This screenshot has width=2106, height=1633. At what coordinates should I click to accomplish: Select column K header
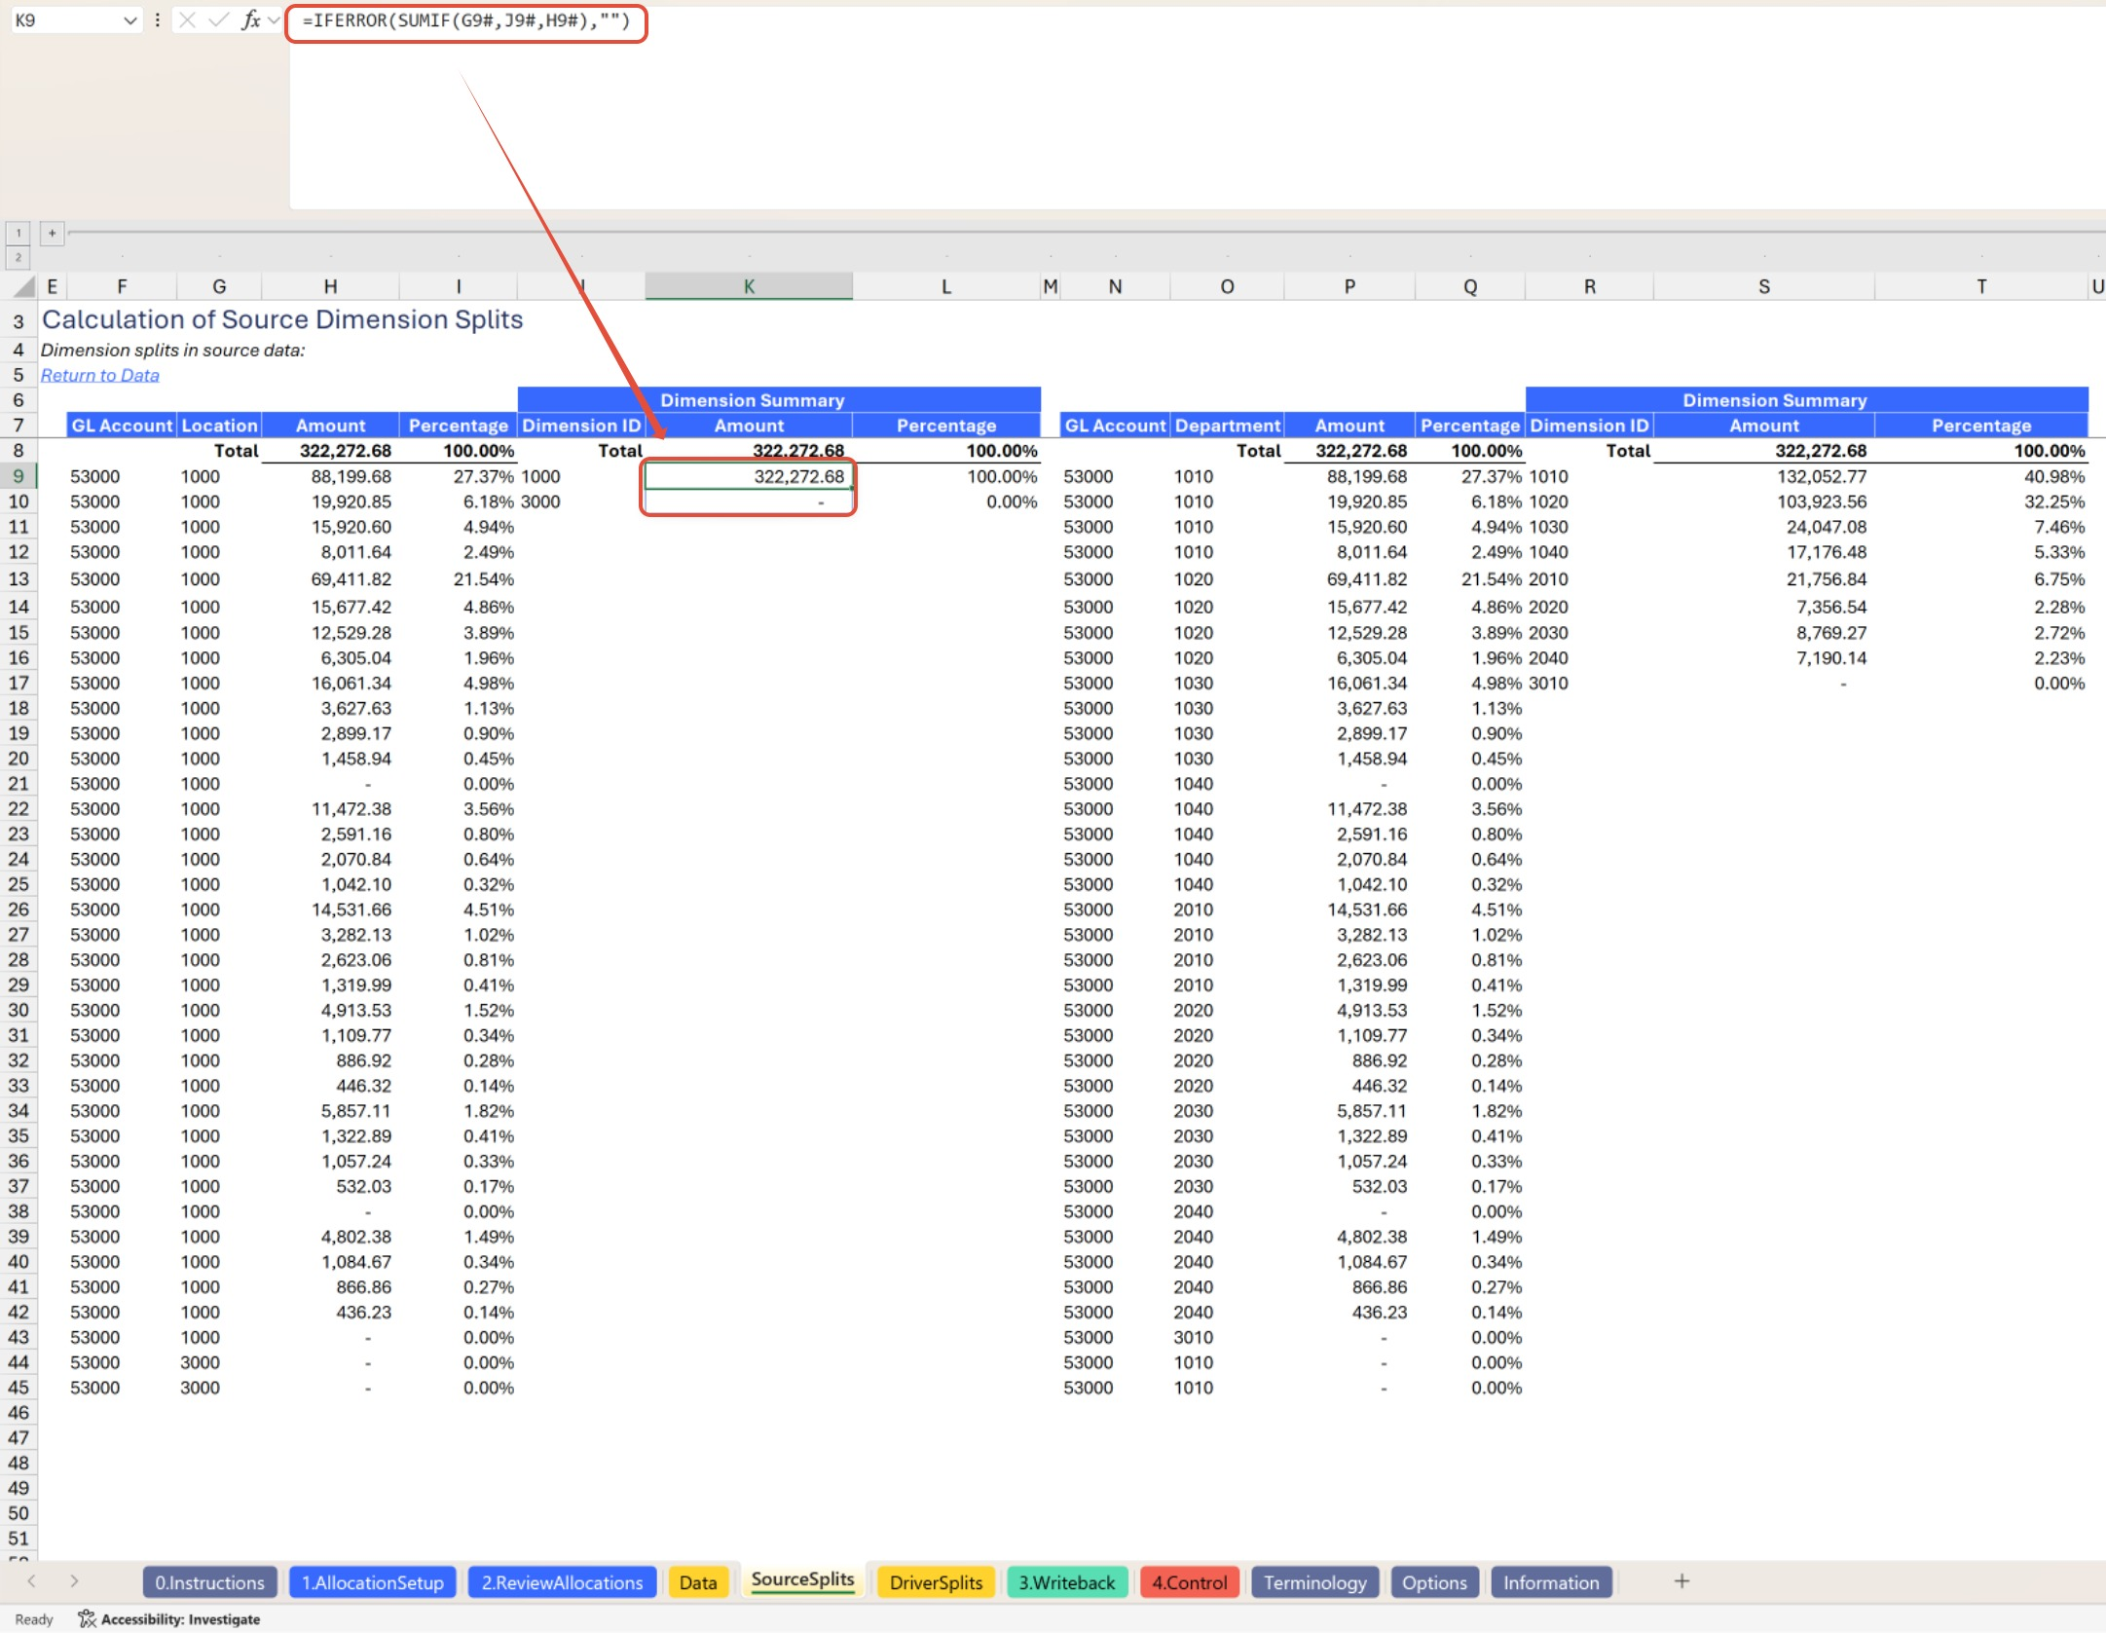click(x=748, y=286)
